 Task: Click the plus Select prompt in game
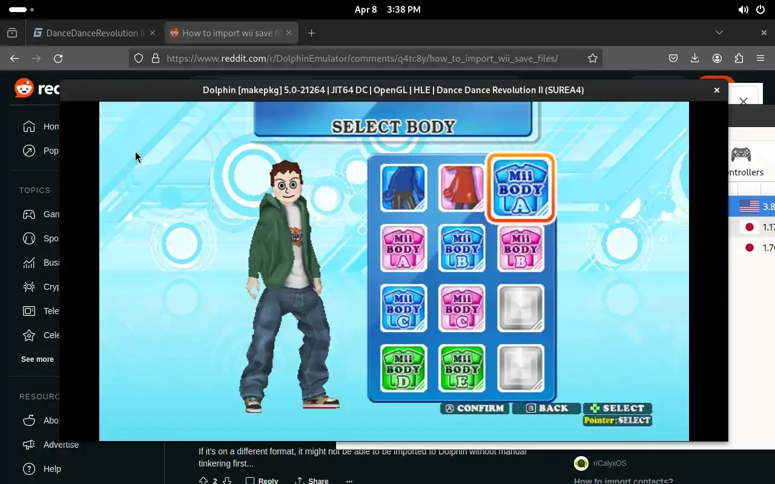click(x=617, y=408)
